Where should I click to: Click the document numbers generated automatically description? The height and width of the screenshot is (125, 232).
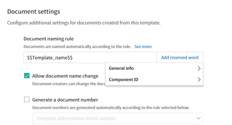pyautogui.click(x=111, y=108)
